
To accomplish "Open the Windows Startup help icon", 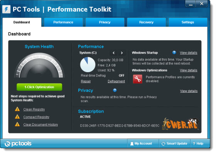I will click(x=174, y=52).
